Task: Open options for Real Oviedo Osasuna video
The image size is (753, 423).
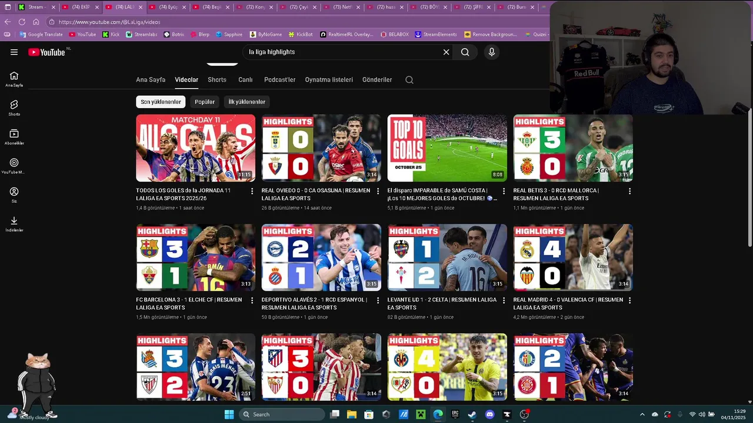Action: click(x=378, y=192)
